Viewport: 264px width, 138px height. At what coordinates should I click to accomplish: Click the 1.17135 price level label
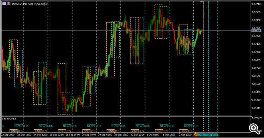point(256,44)
